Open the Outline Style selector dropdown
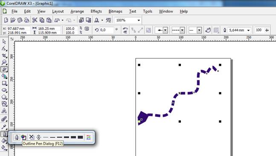 tap(182, 30)
